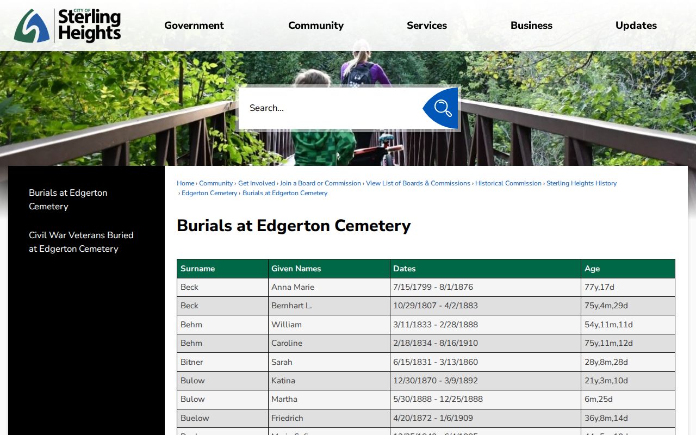The width and height of the screenshot is (696, 435).
Task: Open Edgerton Cemetery breadcrumb link
Action: click(209, 193)
